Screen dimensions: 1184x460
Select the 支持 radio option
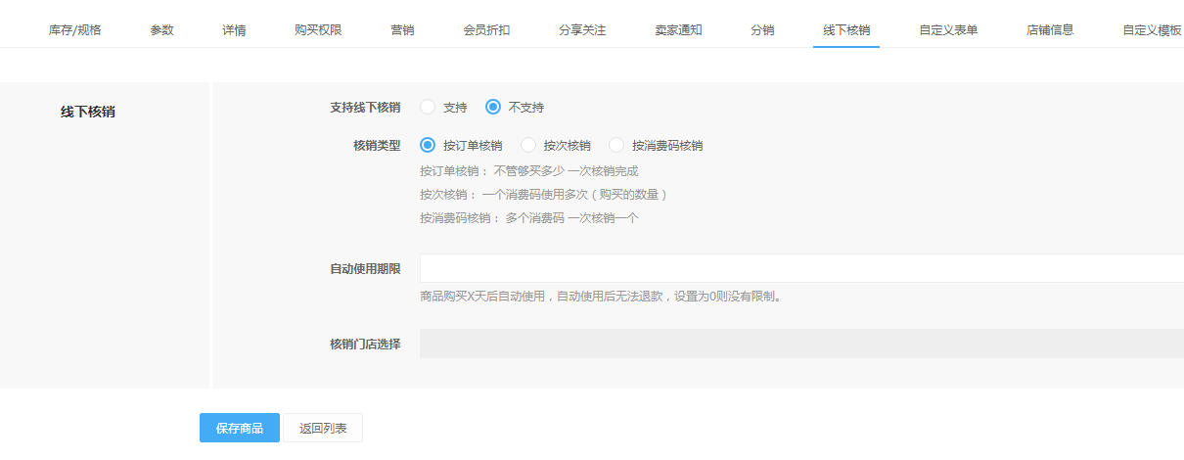[x=428, y=107]
